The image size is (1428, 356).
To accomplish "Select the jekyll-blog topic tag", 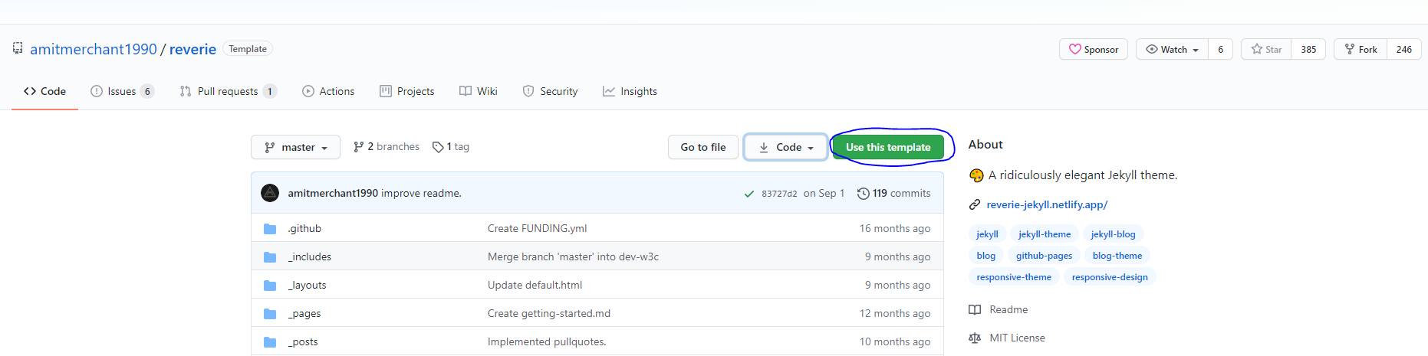I will (x=1113, y=234).
